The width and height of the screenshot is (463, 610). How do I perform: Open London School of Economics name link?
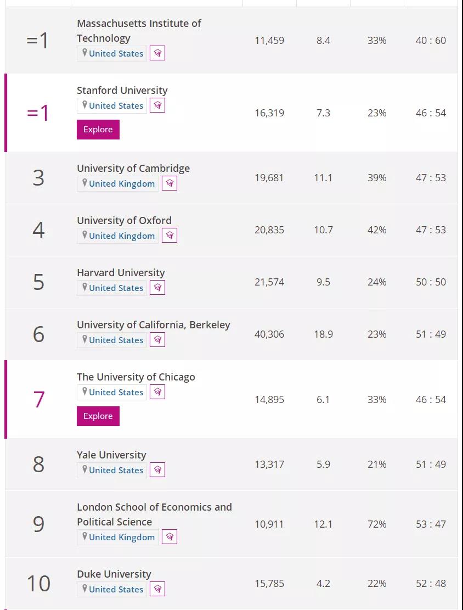(x=154, y=514)
